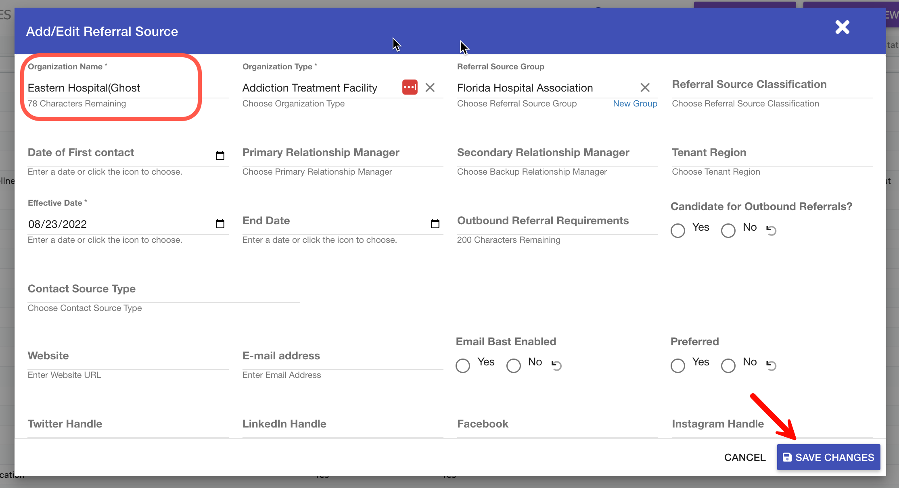The width and height of the screenshot is (899, 488).
Task: Clear the Addiction Treatment Facility selection
Action: (430, 88)
